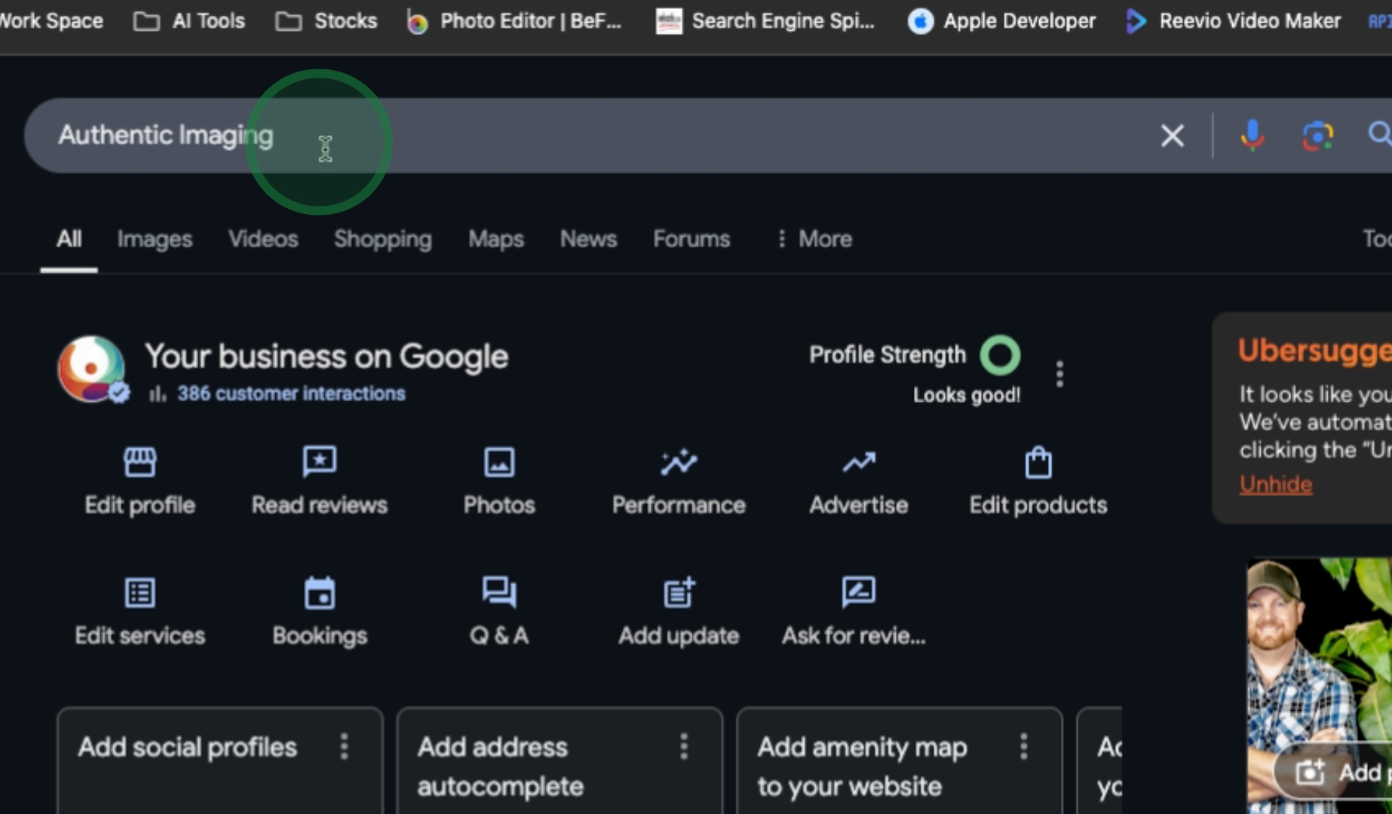The height and width of the screenshot is (814, 1392).
Task: Open the AI Tools bookmark folder
Action: (x=189, y=20)
